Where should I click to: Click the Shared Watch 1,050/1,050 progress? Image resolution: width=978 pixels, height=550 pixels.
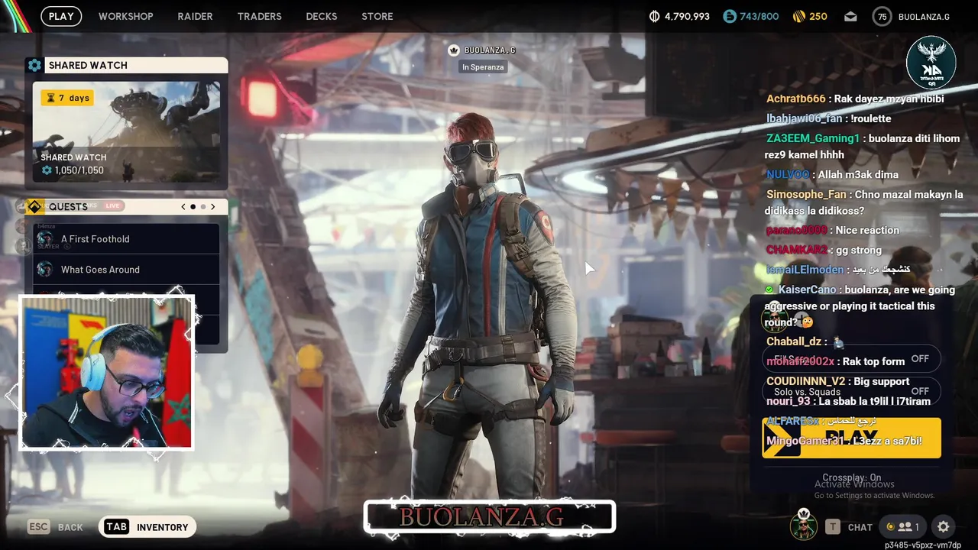coord(73,170)
